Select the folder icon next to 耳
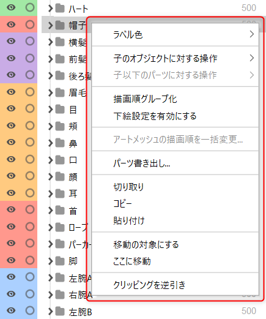266x319 pixels. [x=60, y=193]
